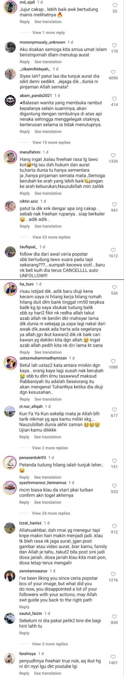Reply to sautul_faizin's comment

tap(24, 633)
